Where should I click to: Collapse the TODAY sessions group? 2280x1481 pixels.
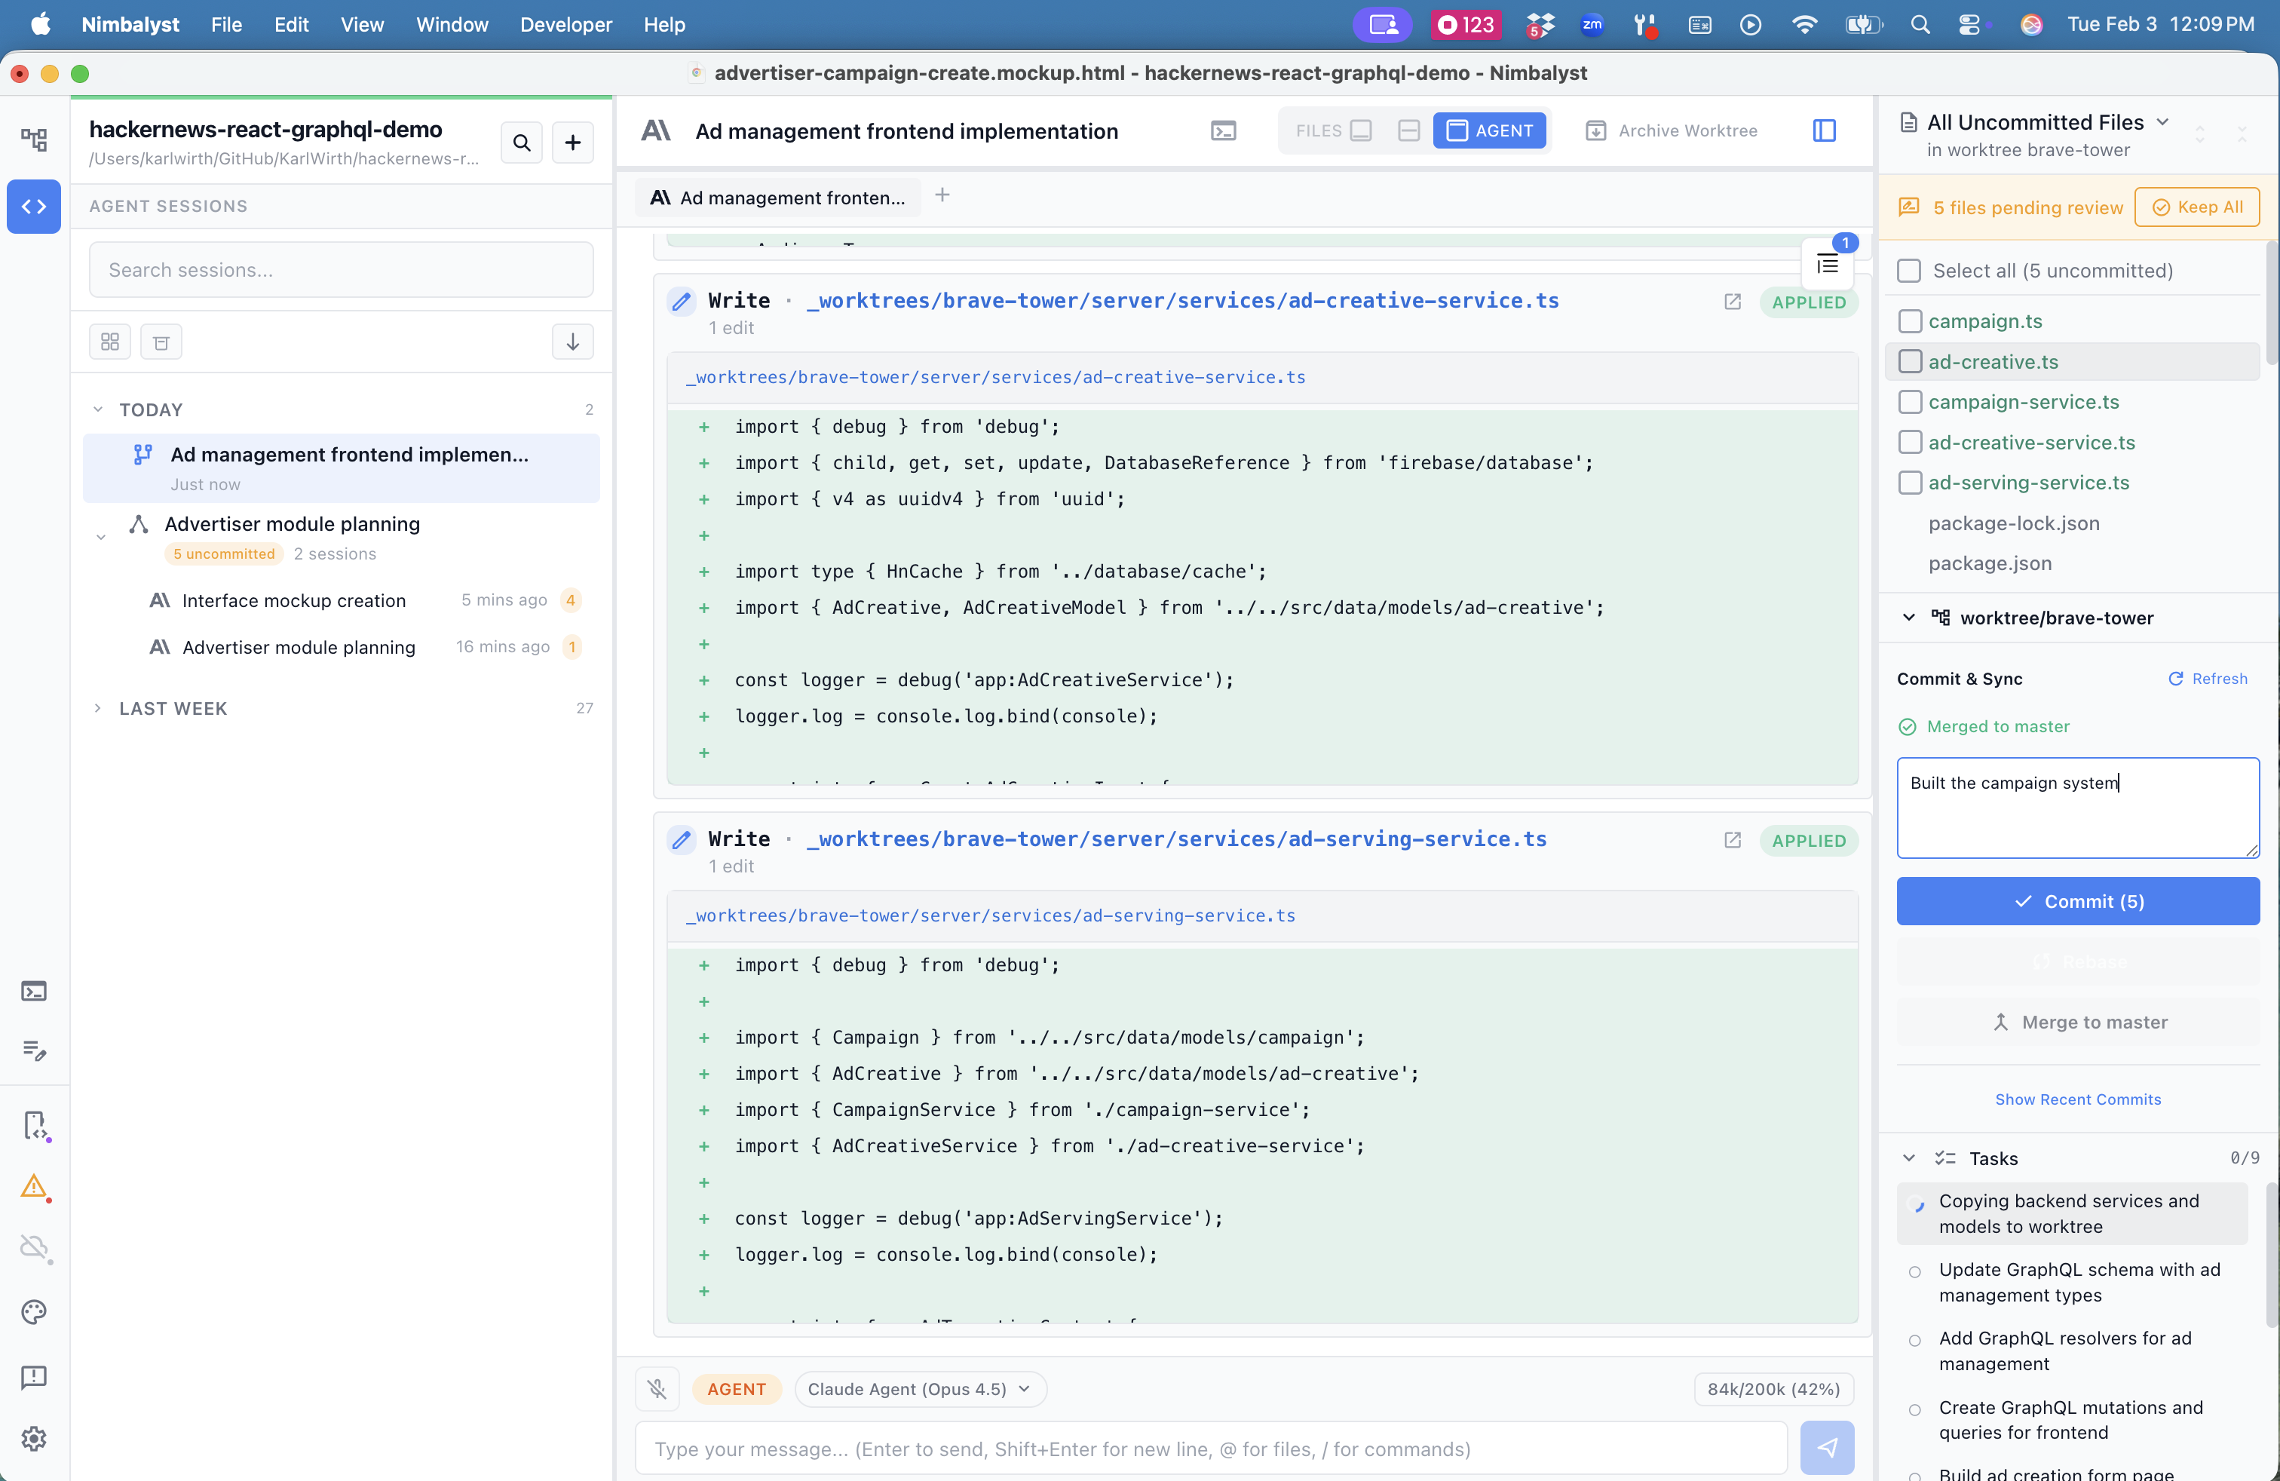(98, 409)
